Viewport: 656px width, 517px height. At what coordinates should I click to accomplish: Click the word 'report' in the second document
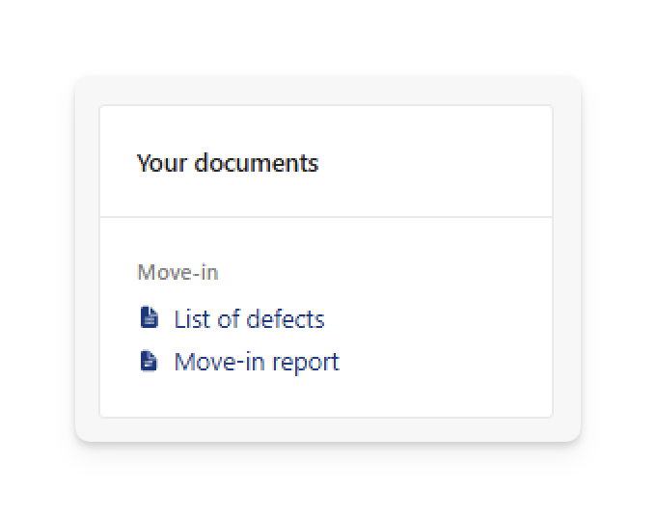coord(306,364)
